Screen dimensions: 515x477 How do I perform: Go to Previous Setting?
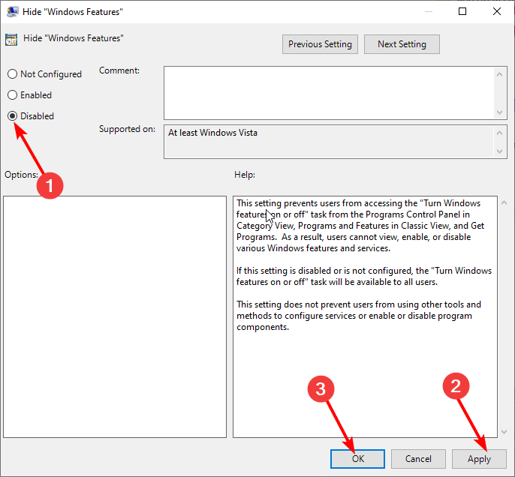point(320,44)
